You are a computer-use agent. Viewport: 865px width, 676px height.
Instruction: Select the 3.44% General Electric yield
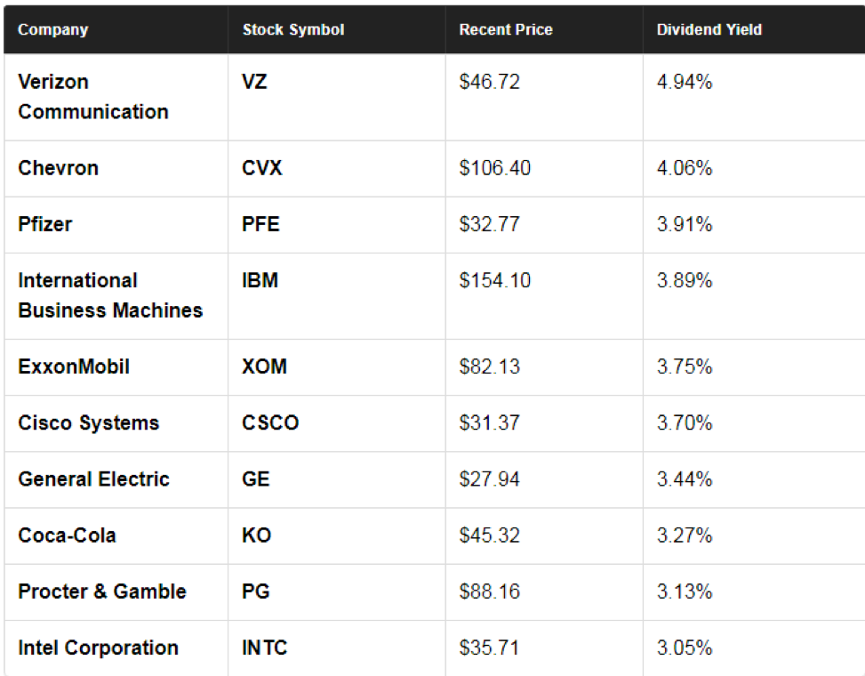click(x=685, y=479)
